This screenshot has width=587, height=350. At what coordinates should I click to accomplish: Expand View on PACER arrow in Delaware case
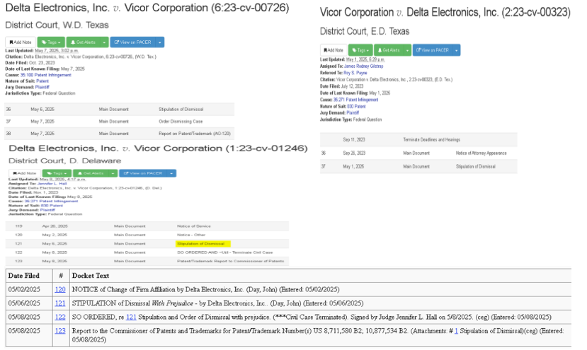click(x=171, y=173)
